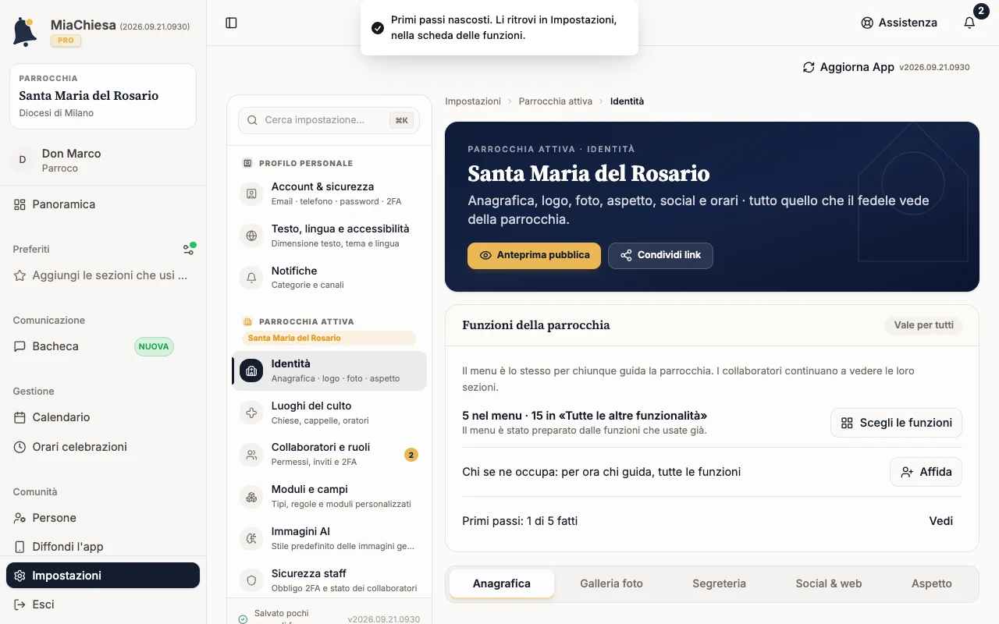Click the Panoramica grid icon
The width and height of the screenshot is (999, 624).
[x=20, y=204]
